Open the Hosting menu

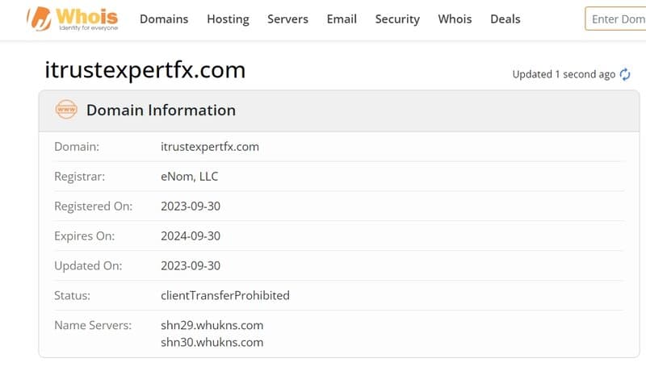click(228, 19)
